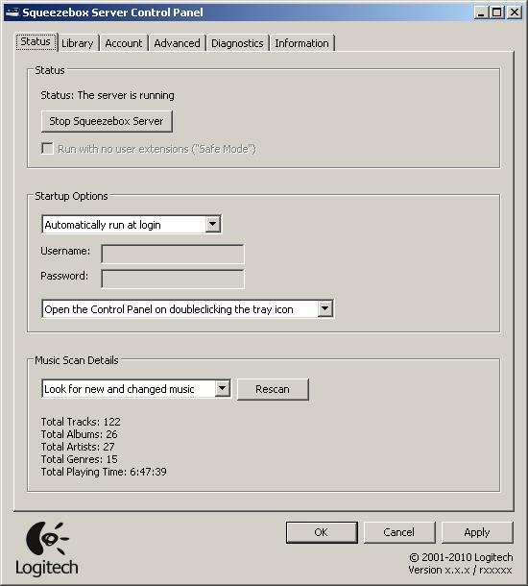Stop Squeezebox Server button
Screen dimensions: 528x586
click(107, 121)
